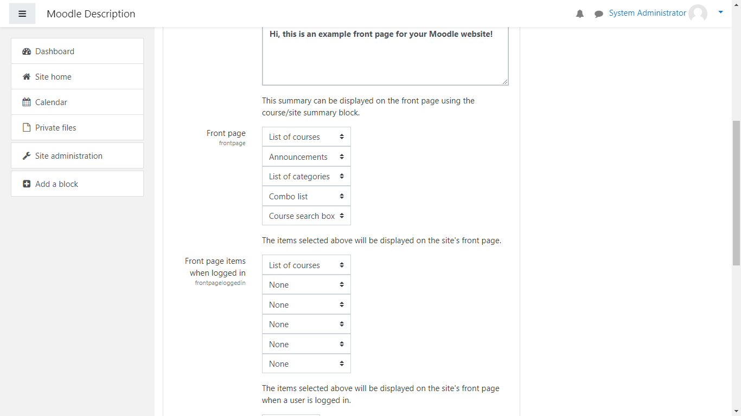Click the user avatar picture
Viewport: 741px width, 416px height.
pos(698,14)
